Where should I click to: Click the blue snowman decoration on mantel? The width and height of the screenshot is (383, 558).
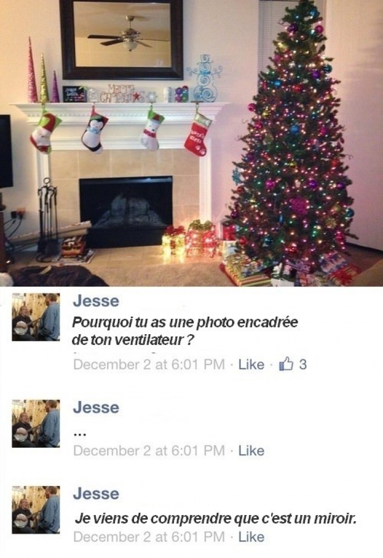[204, 78]
